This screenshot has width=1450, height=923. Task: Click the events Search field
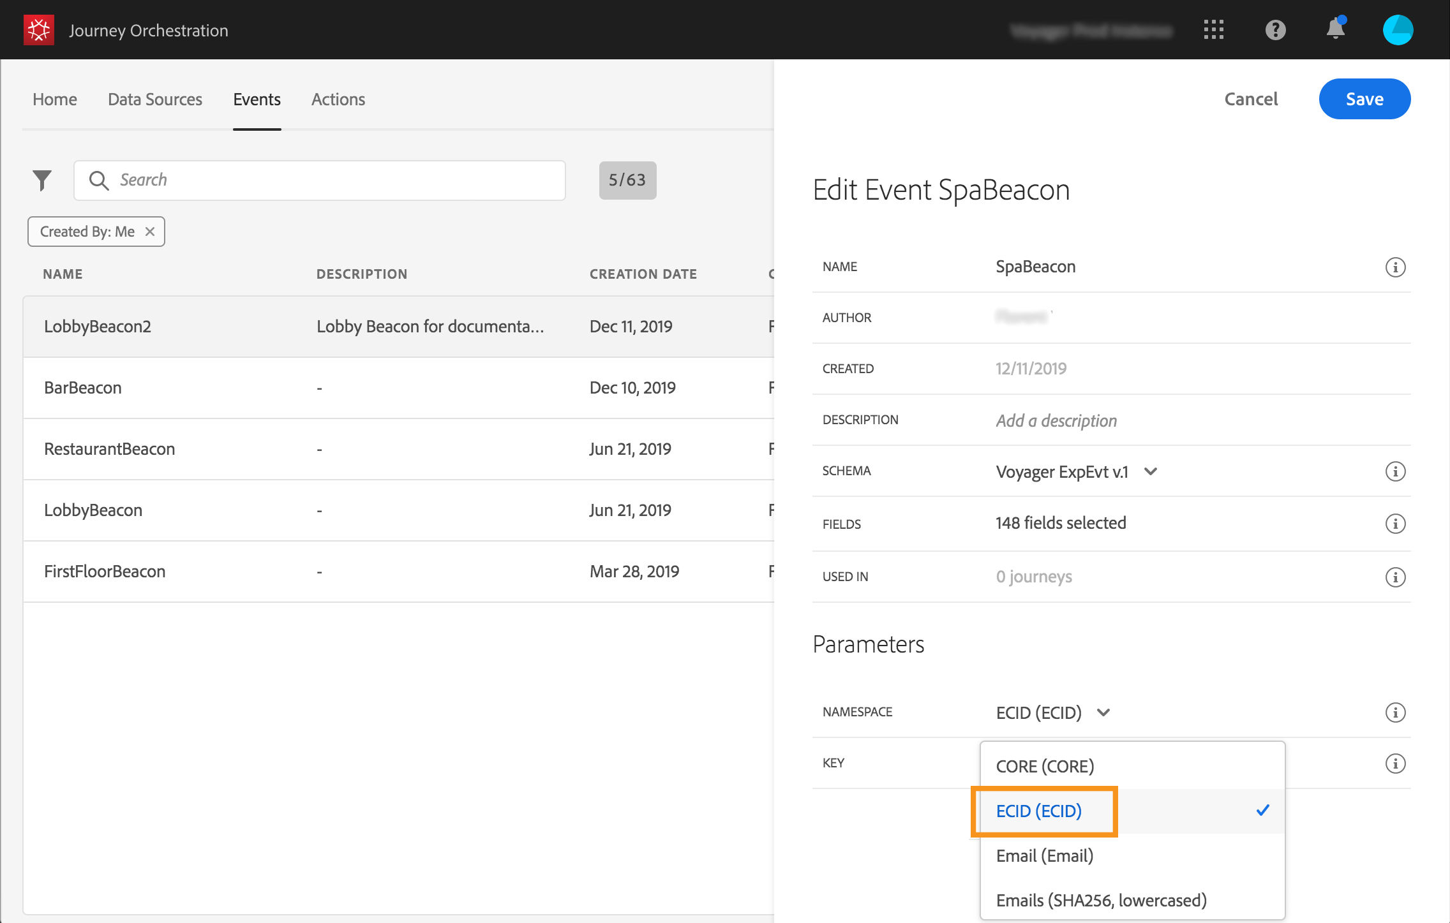click(x=319, y=181)
